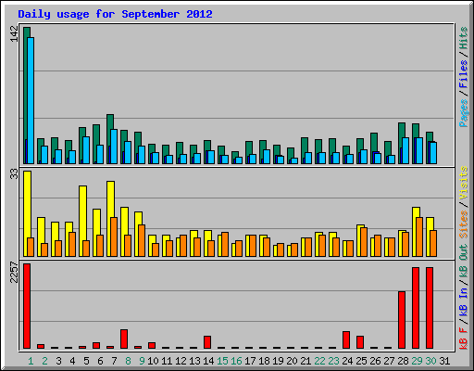The image size is (474, 371).
Task: Click the red kB bar for day 8
Action: (124, 339)
